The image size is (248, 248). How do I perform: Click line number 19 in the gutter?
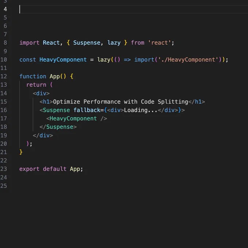[x=4, y=135]
